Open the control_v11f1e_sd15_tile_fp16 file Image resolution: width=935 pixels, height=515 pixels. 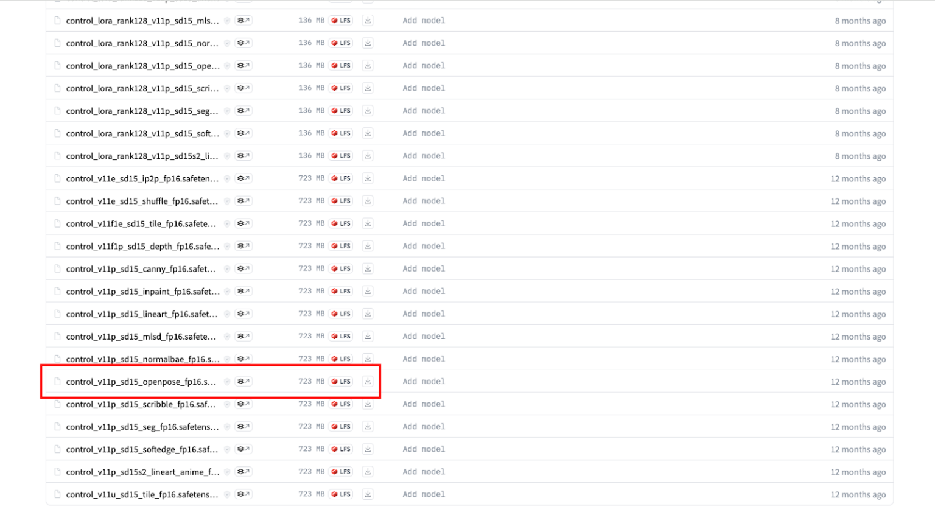pyautogui.click(x=141, y=223)
